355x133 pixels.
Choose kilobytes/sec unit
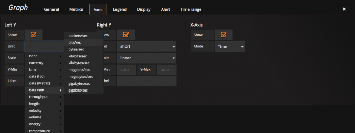click(x=84, y=63)
